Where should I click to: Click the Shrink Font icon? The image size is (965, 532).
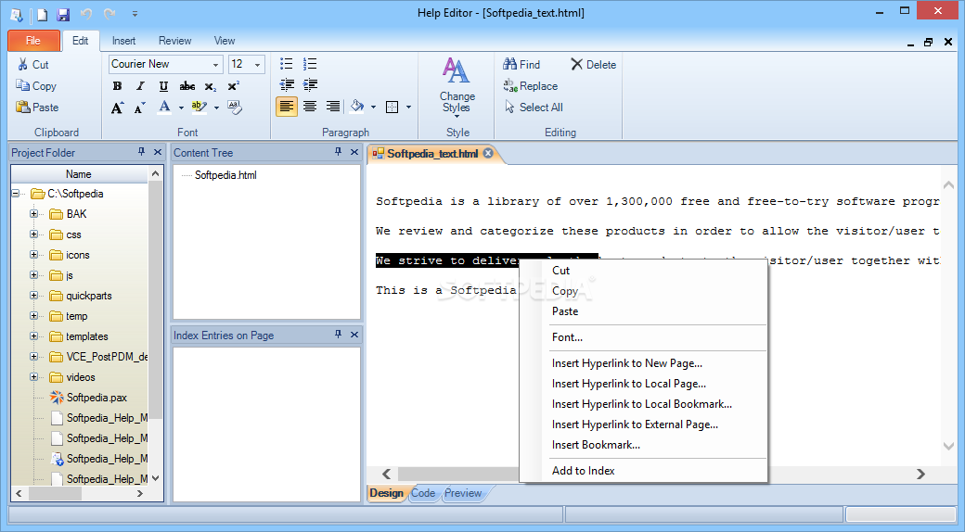[x=140, y=108]
